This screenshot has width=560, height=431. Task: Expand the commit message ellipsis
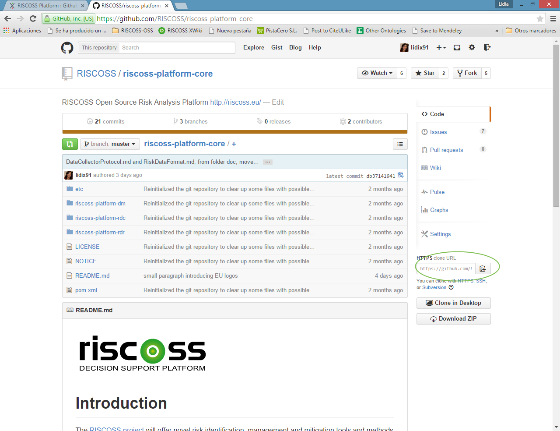268,162
